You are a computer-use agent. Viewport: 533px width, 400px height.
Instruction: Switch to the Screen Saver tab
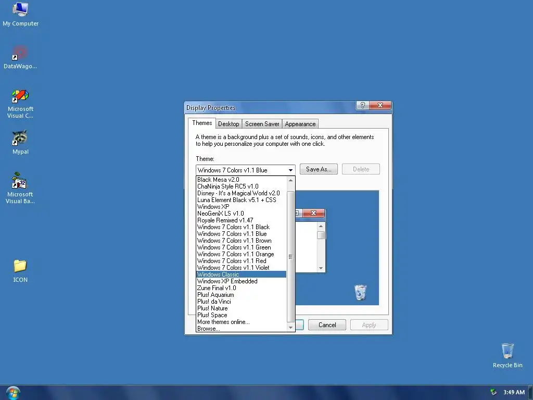262,124
